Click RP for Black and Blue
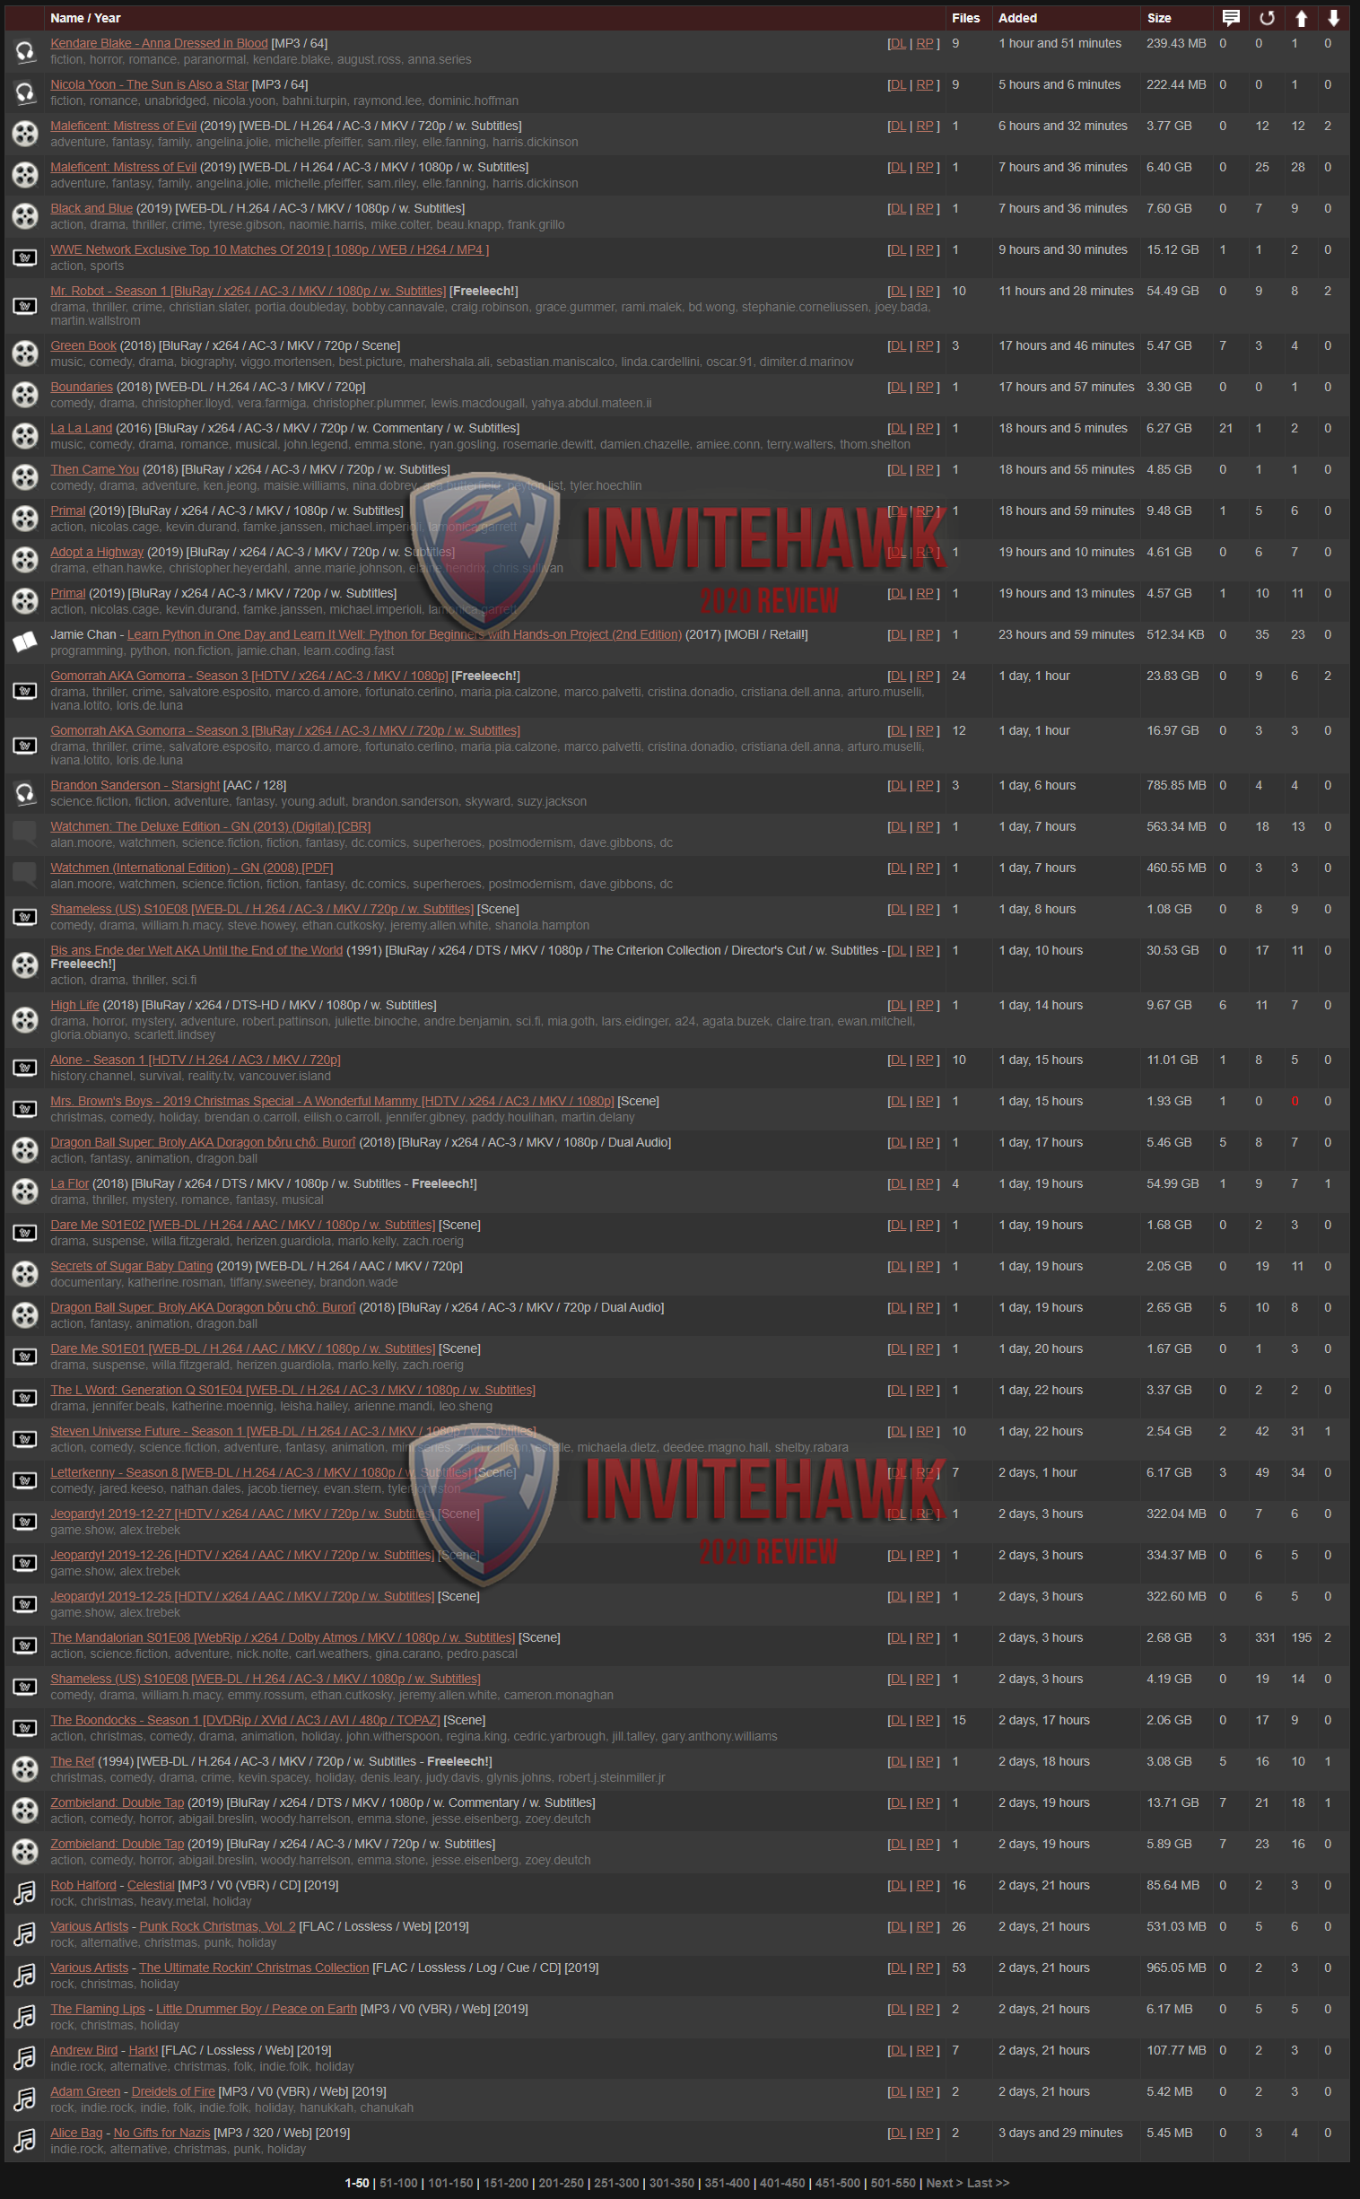 (x=925, y=209)
